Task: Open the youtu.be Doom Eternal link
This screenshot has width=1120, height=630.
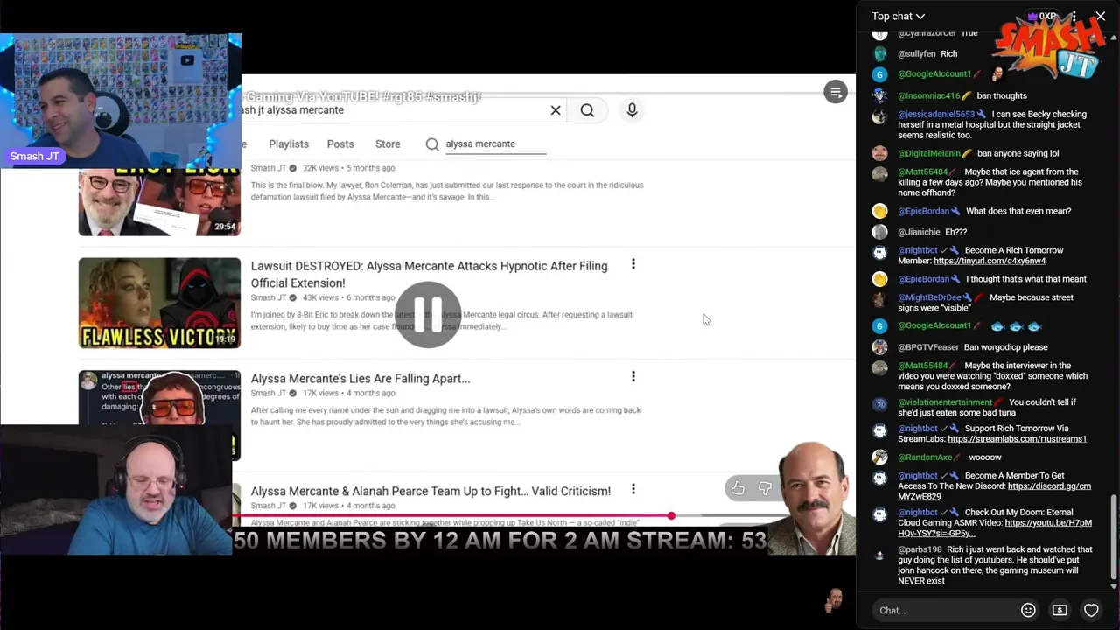Action: [995, 528]
